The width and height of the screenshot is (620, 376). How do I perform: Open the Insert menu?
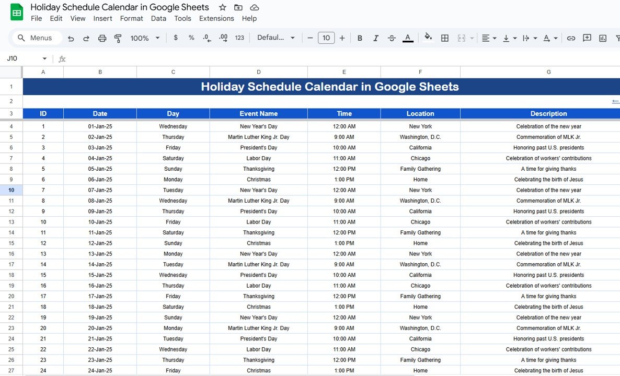click(x=103, y=18)
